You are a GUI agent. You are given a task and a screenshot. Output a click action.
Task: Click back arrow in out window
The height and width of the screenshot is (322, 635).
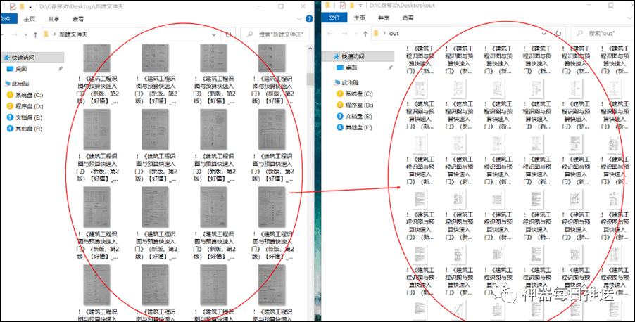(330, 34)
